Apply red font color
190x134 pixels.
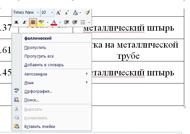coord(54,22)
